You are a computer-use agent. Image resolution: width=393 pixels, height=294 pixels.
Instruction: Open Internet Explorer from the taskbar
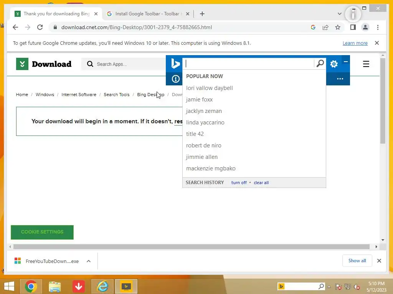click(x=102, y=286)
